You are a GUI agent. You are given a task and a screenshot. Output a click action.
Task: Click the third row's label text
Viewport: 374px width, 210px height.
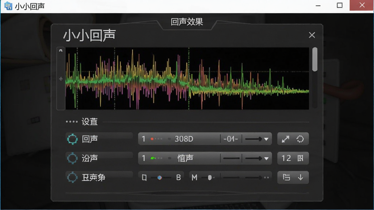coord(93,178)
